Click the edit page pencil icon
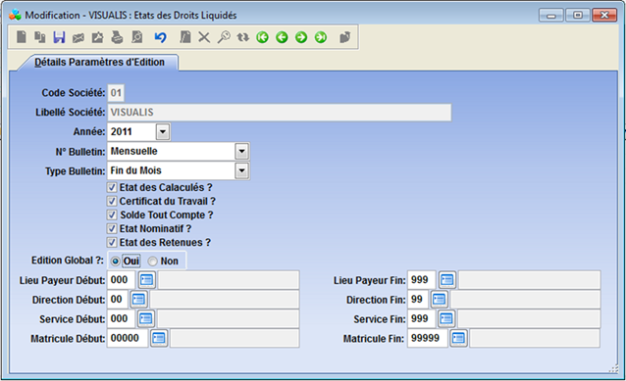This screenshot has height=381, width=626. (x=184, y=37)
